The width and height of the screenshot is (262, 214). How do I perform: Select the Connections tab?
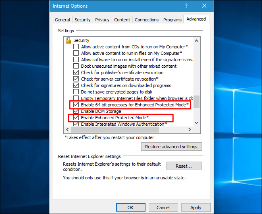(147, 20)
